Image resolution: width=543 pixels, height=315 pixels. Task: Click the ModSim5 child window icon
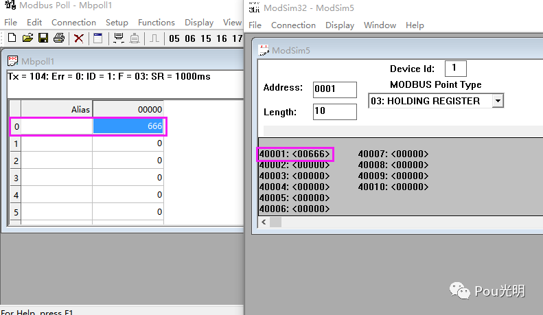click(264, 50)
